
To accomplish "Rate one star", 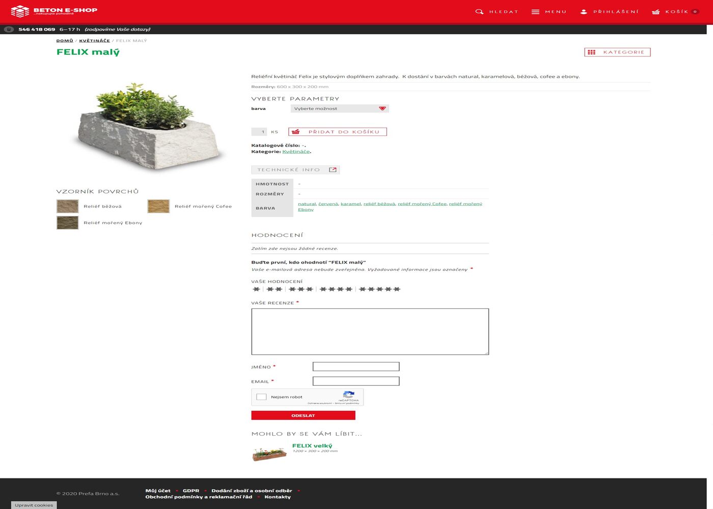I will [256, 289].
